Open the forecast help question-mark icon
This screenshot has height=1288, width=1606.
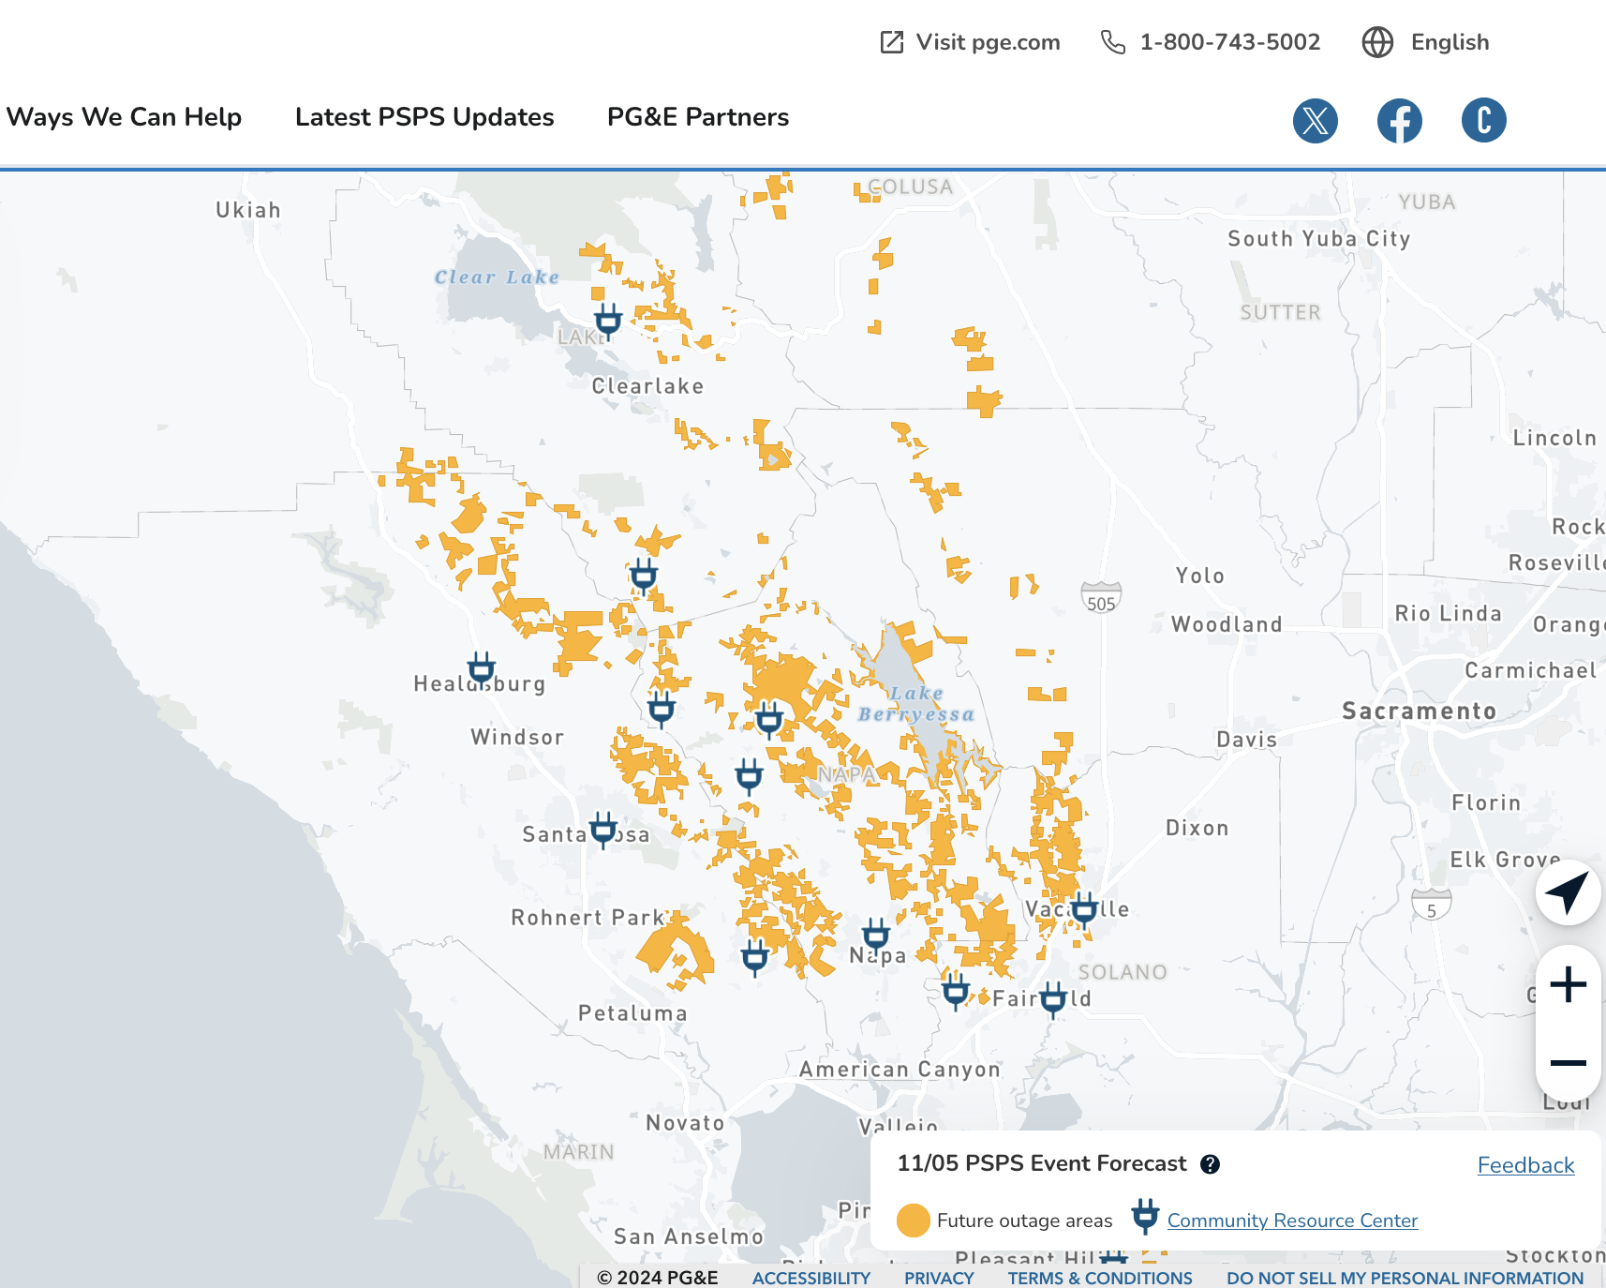coord(1211,1164)
